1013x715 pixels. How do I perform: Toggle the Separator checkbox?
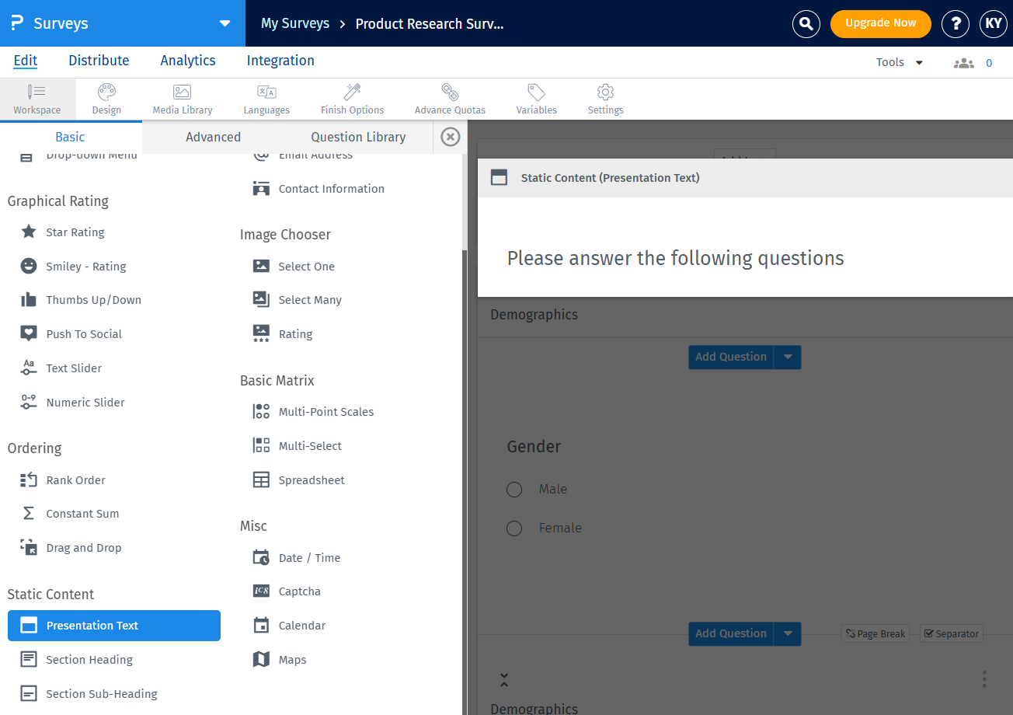tap(952, 634)
